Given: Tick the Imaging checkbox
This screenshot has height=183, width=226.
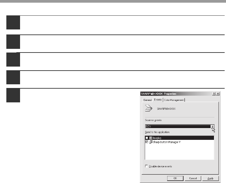Looking at the screenshot, I should (147, 138).
